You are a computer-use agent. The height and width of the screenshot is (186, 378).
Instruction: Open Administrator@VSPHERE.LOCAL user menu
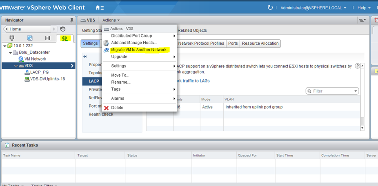(x=314, y=8)
